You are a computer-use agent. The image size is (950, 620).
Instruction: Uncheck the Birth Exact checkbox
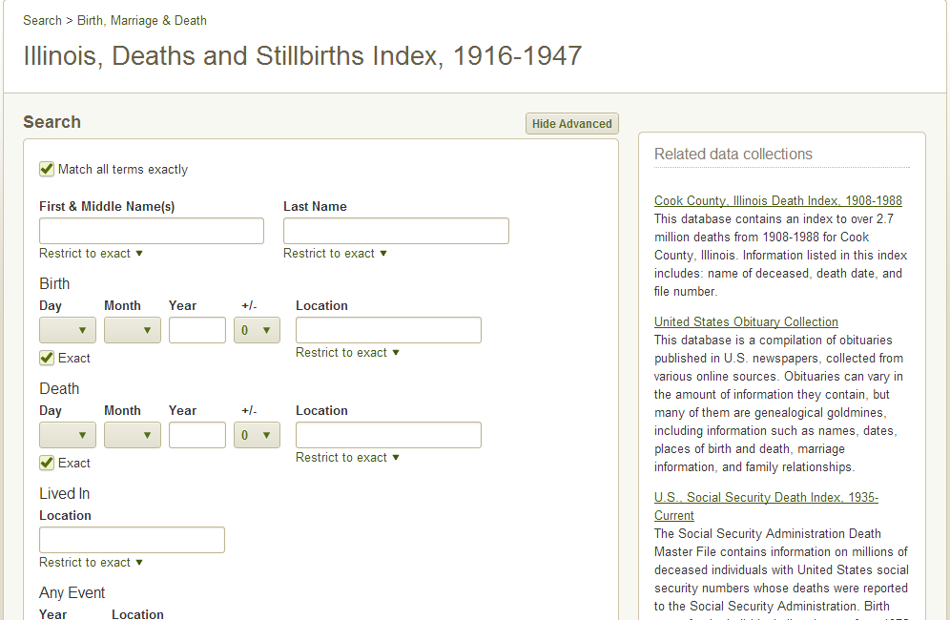coord(47,358)
